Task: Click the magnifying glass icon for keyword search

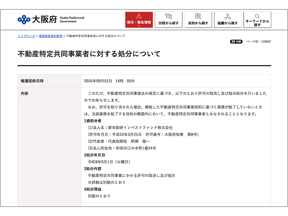Action: pos(257,16)
